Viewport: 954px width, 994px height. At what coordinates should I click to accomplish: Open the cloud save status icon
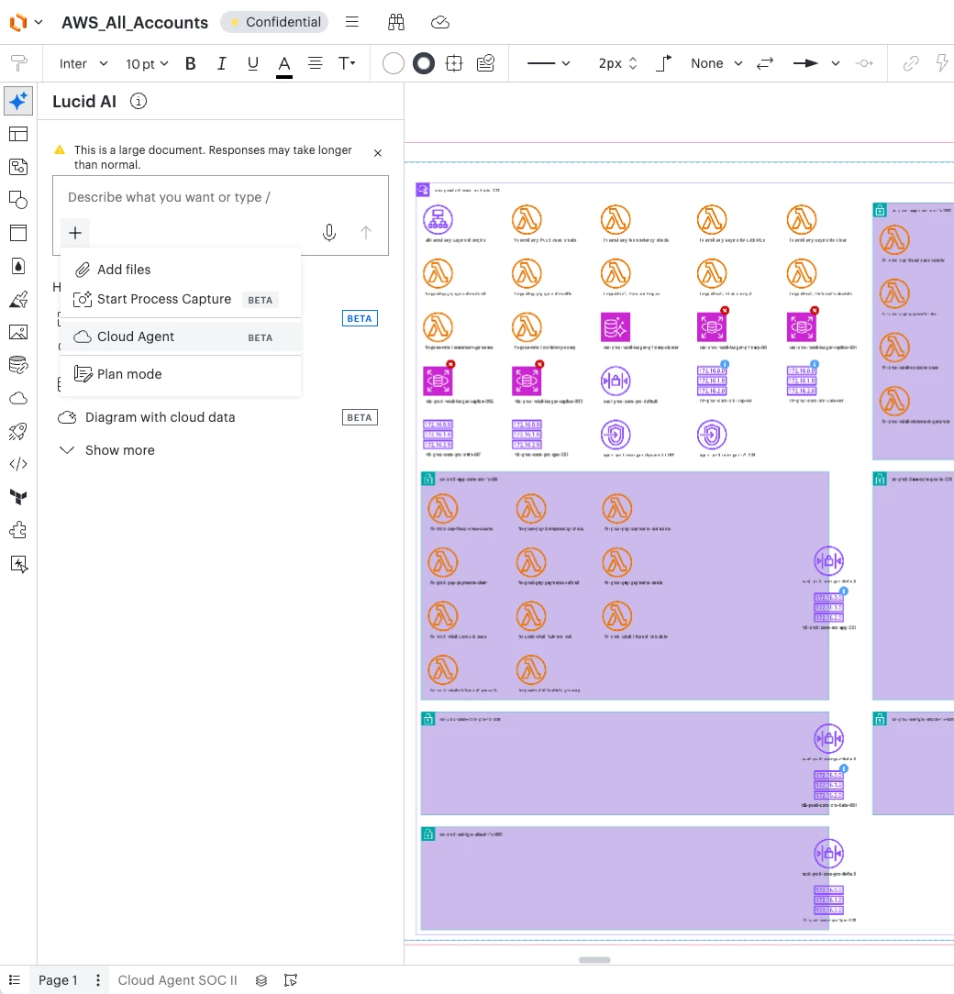coord(439,22)
